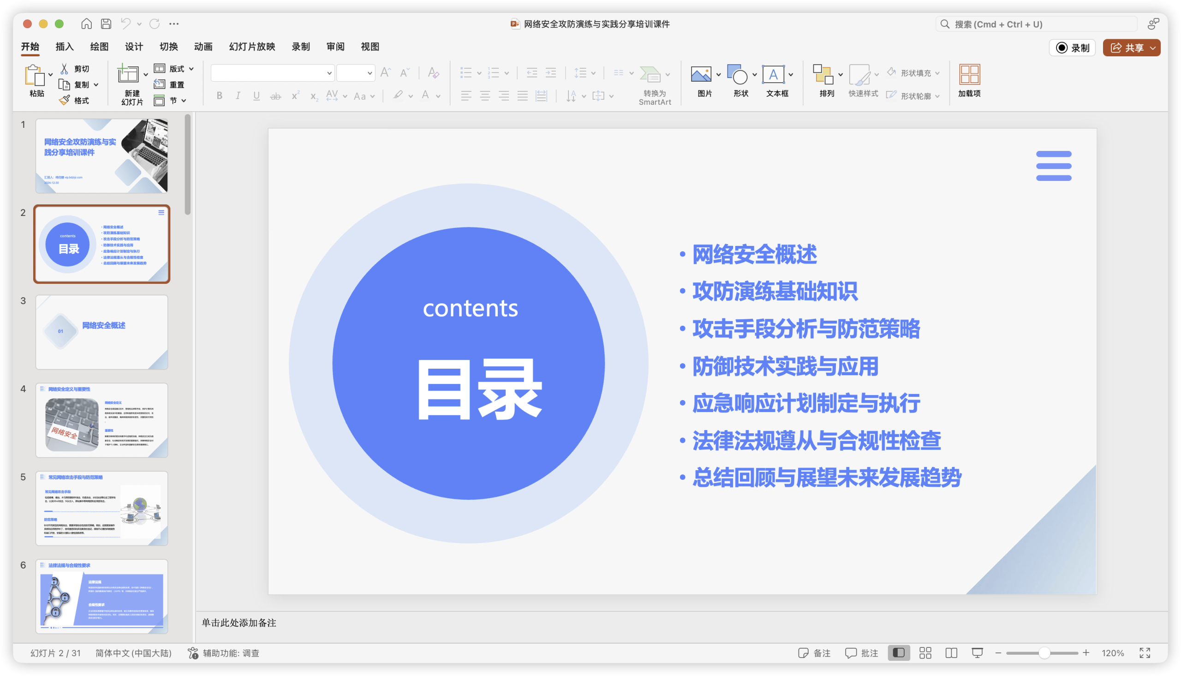Adjust the zoom slider in status bar

1044,652
